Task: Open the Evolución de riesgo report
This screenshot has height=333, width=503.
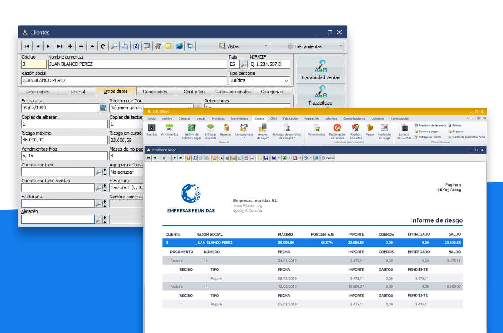Action: point(384,130)
